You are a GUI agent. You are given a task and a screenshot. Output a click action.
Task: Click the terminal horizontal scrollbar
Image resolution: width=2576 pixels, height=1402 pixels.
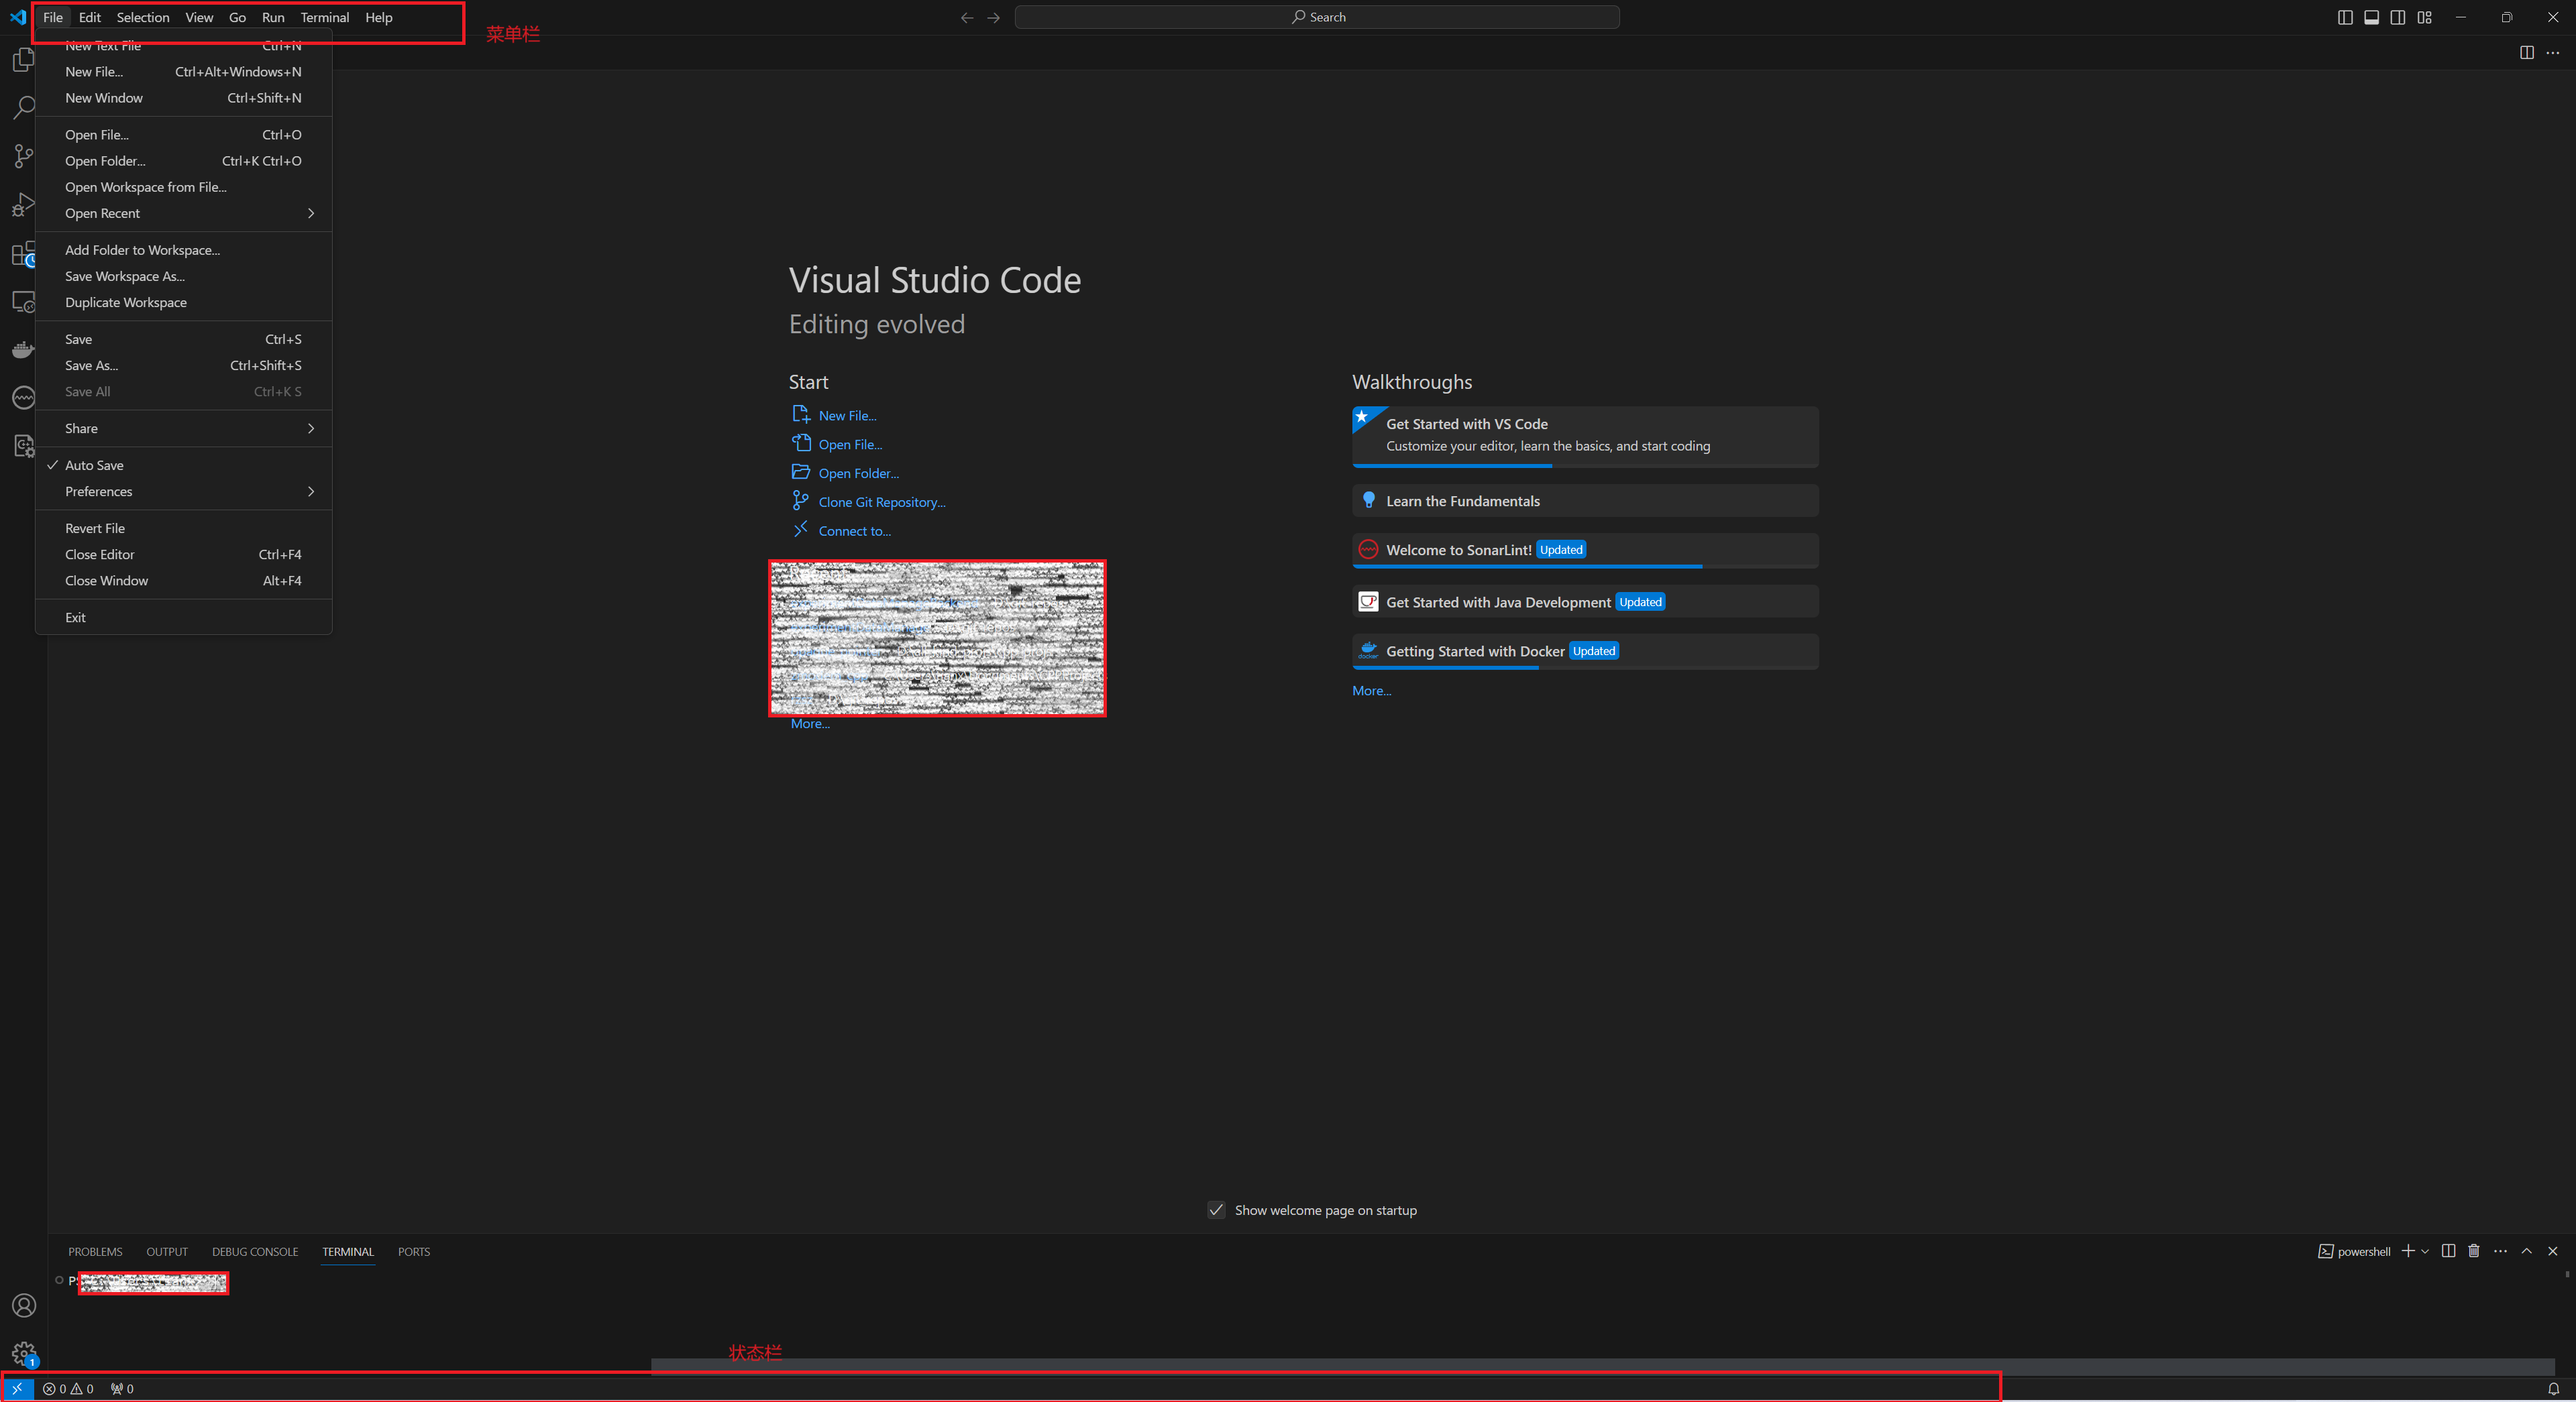1602,1366
